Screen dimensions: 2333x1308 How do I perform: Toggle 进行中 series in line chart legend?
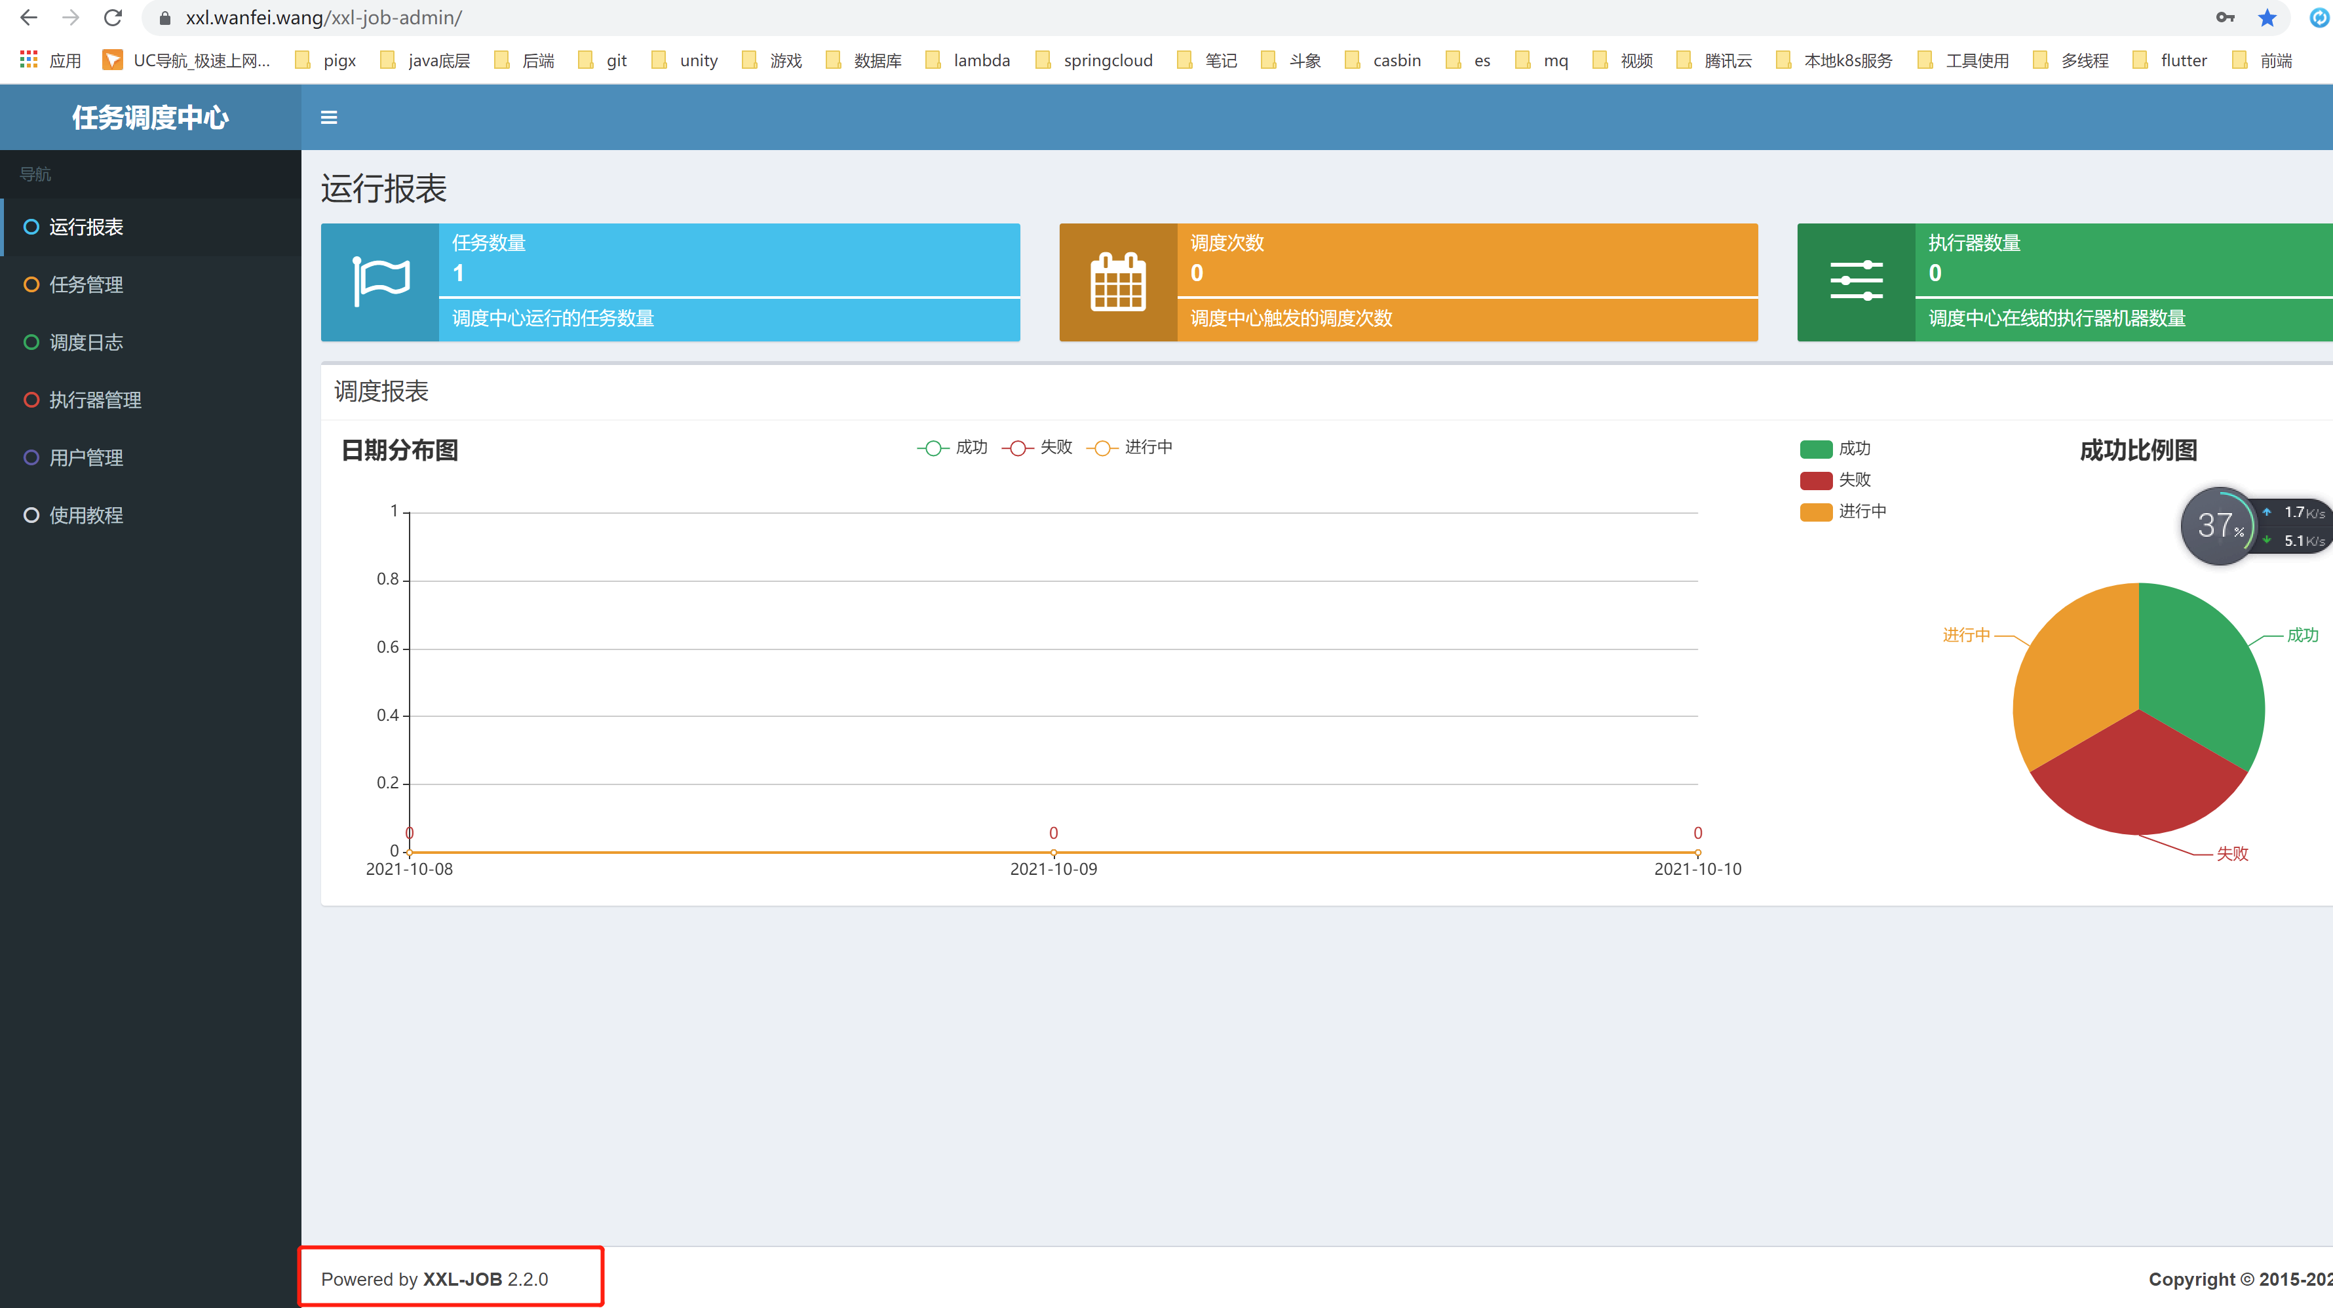click(x=1128, y=448)
